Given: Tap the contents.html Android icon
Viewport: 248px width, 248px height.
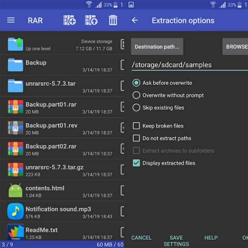Looking at the screenshot, I should pos(15,190).
